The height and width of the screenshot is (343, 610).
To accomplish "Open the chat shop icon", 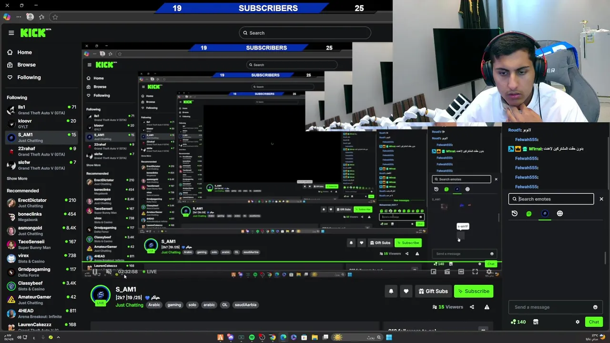I will [x=536, y=322].
